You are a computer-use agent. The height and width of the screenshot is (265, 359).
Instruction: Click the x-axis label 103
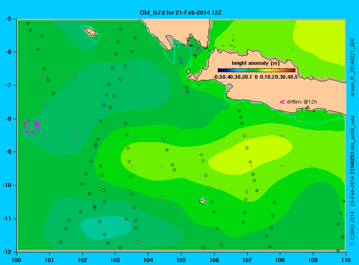[x=115, y=260]
